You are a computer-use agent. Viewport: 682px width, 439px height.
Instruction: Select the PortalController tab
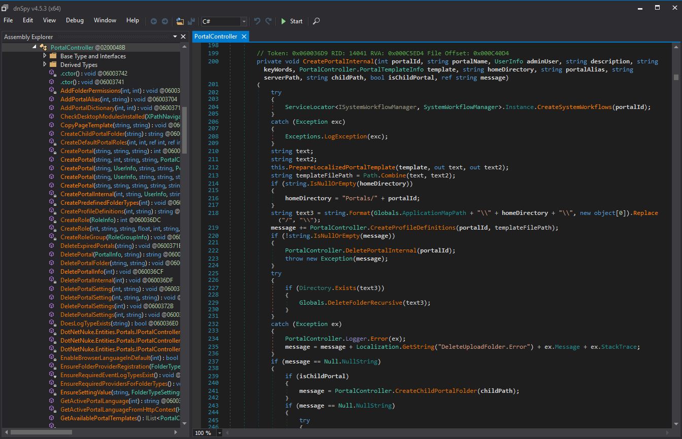tap(216, 36)
